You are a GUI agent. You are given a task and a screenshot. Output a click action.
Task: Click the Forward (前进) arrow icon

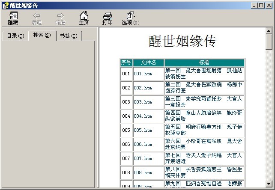pos(60,16)
